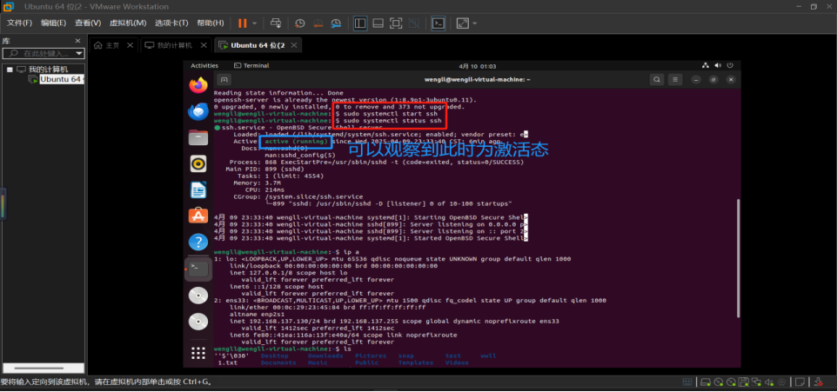Open the stretch display dropdown arrow

point(474,23)
